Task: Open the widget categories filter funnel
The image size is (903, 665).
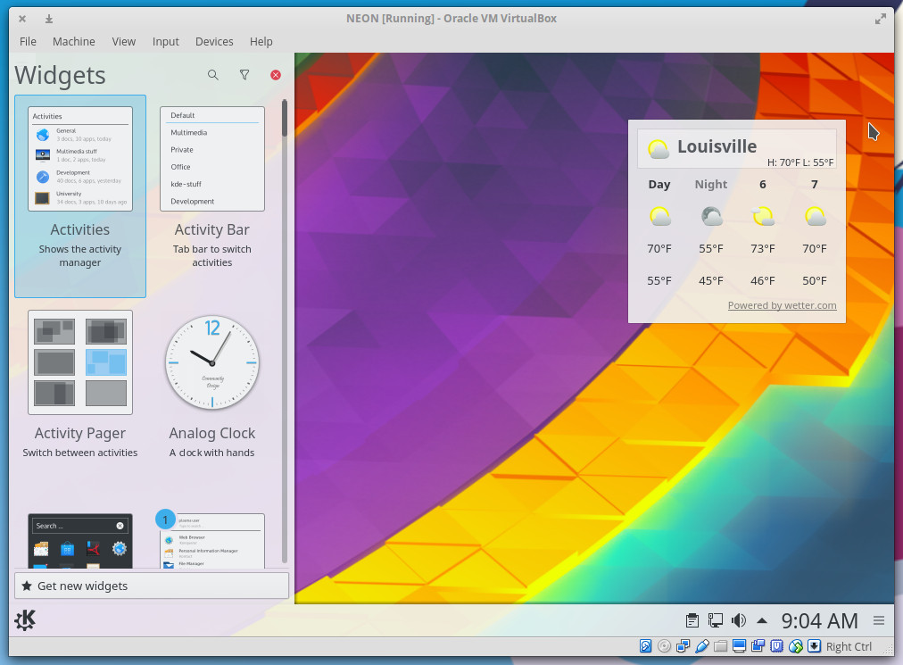Action: pos(244,75)
